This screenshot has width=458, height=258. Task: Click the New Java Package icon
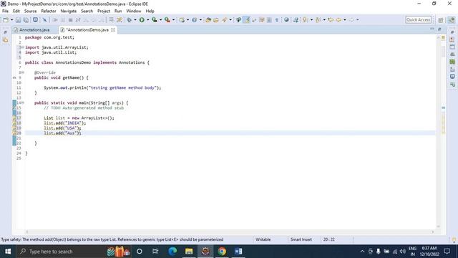[x=182, y=20]
